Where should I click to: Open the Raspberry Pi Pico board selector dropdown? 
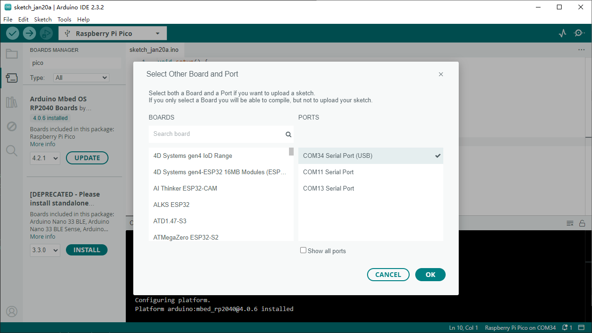tap(113, 33)
